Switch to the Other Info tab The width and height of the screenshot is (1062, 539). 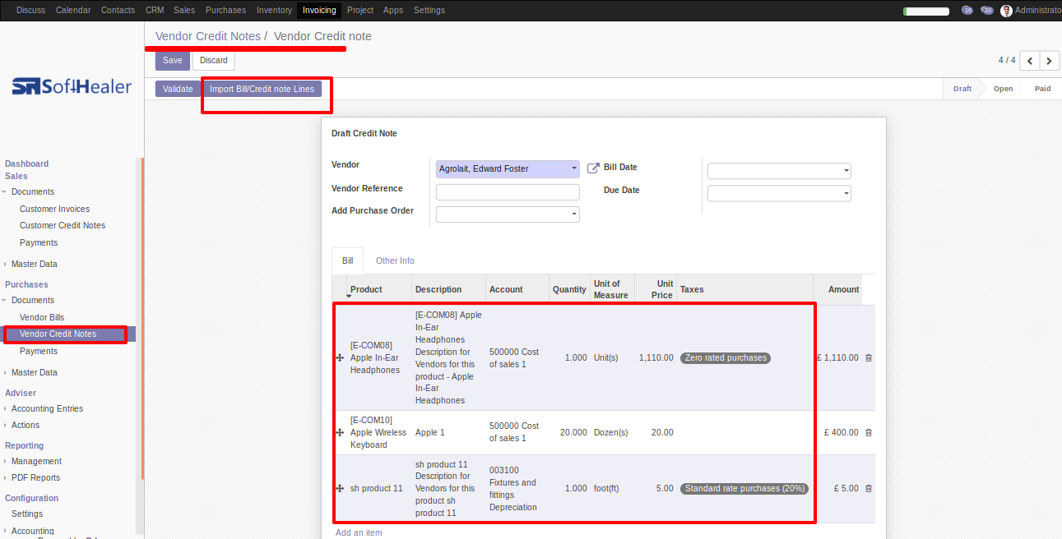(x=395, y=260)
